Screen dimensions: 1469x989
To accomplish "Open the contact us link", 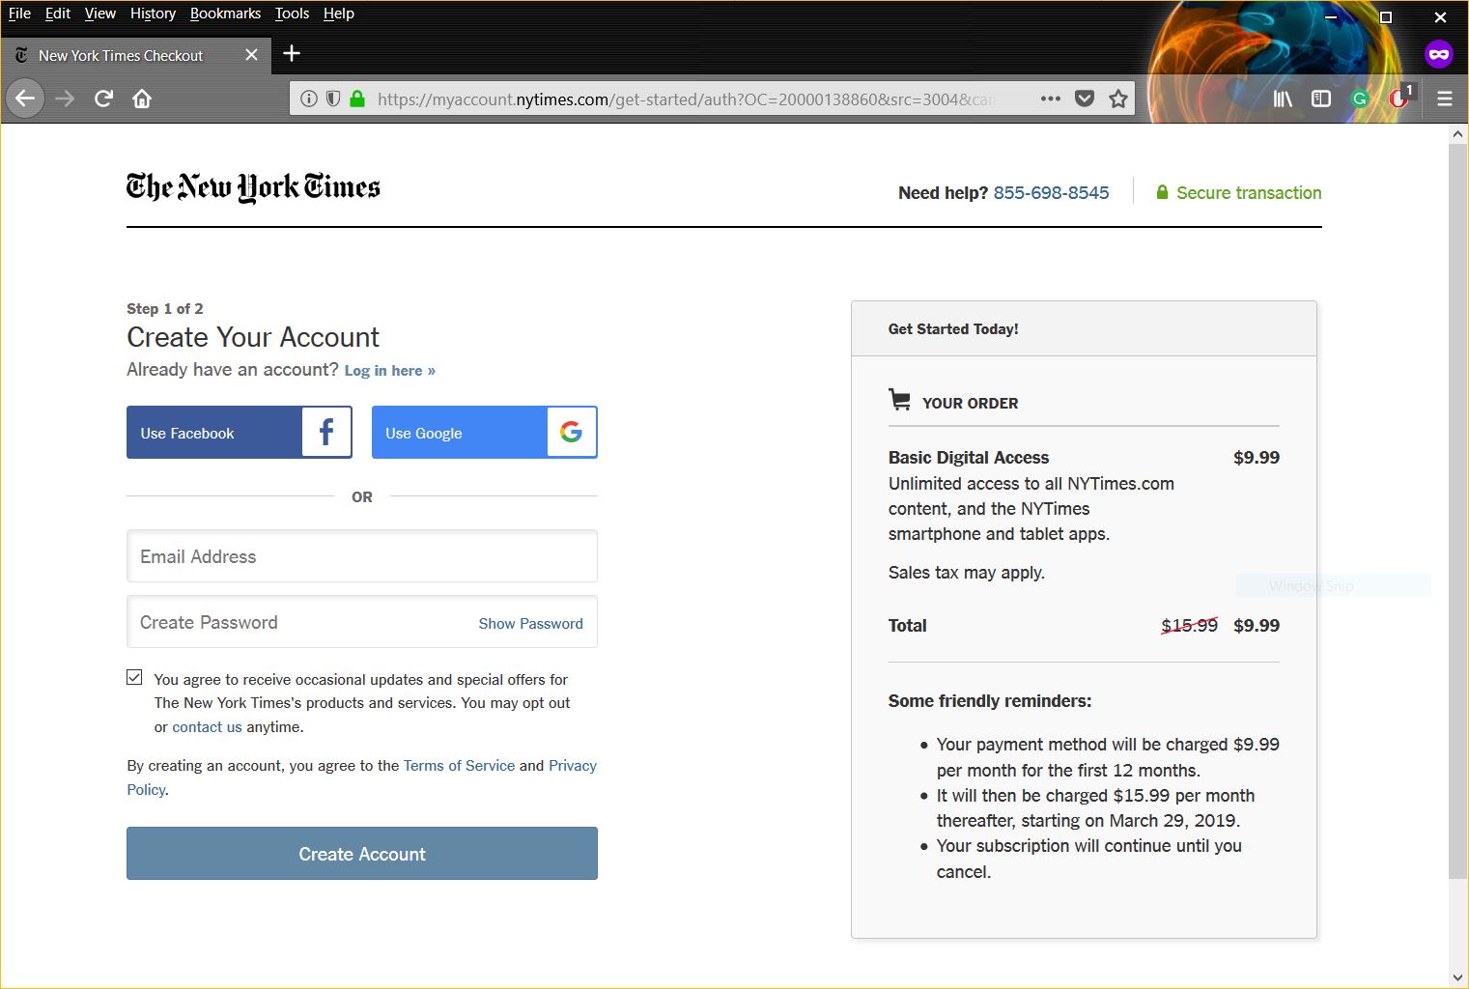I will click(x=207, y=727).
